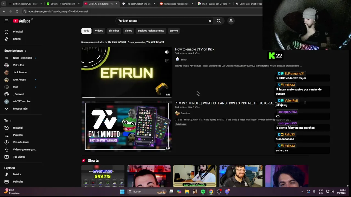Start voice search with microphone icon
Screen dimensions: 351x197
coord(231,21)
